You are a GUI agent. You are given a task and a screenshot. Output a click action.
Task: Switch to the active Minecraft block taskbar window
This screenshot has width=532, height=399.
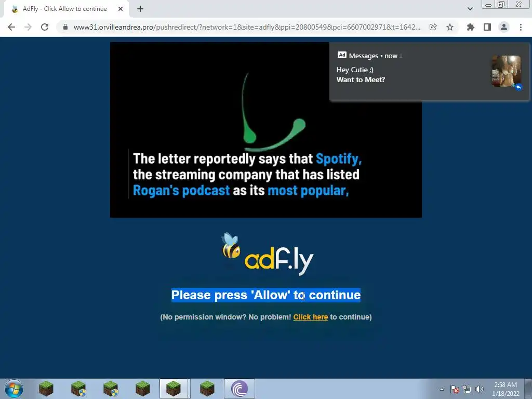(x=174, y=389)
